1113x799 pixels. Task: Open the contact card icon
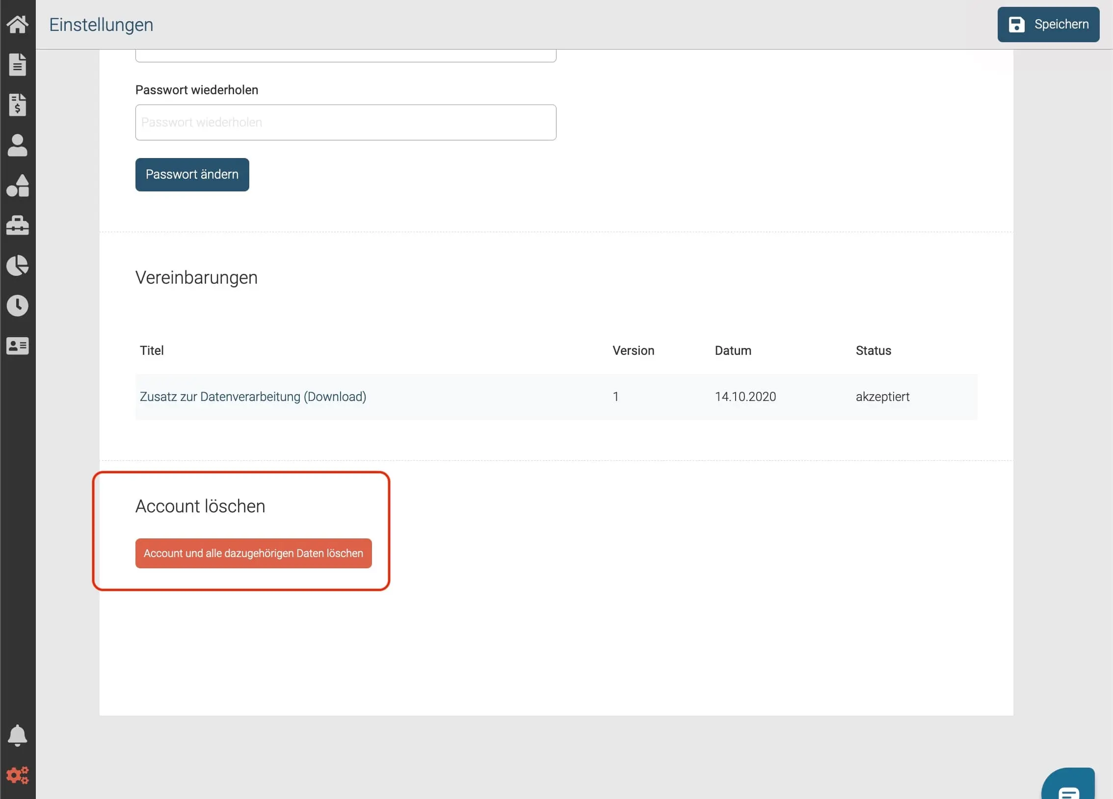pyautogui.click(x=18, y=346)
